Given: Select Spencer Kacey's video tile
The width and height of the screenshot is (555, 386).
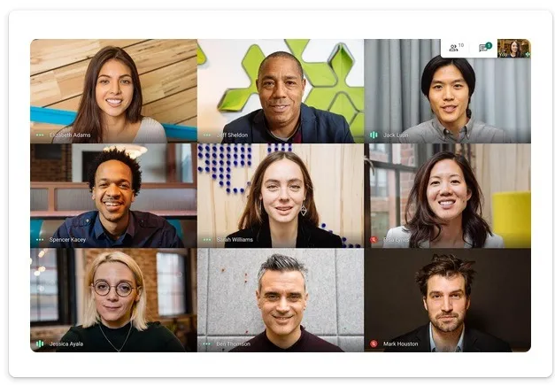Looking at the screenshot, I should (x=113, y=196).
